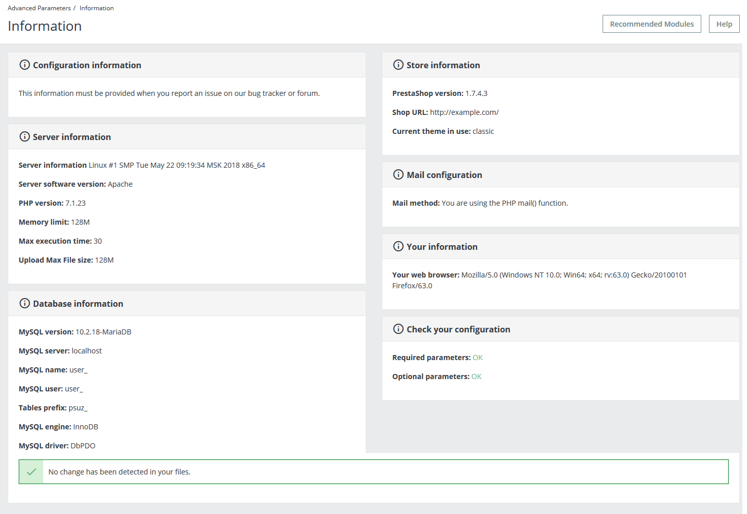Click the Check your configuration info icon
Viewport: 747px width, 514px height.
coord(398,329)
